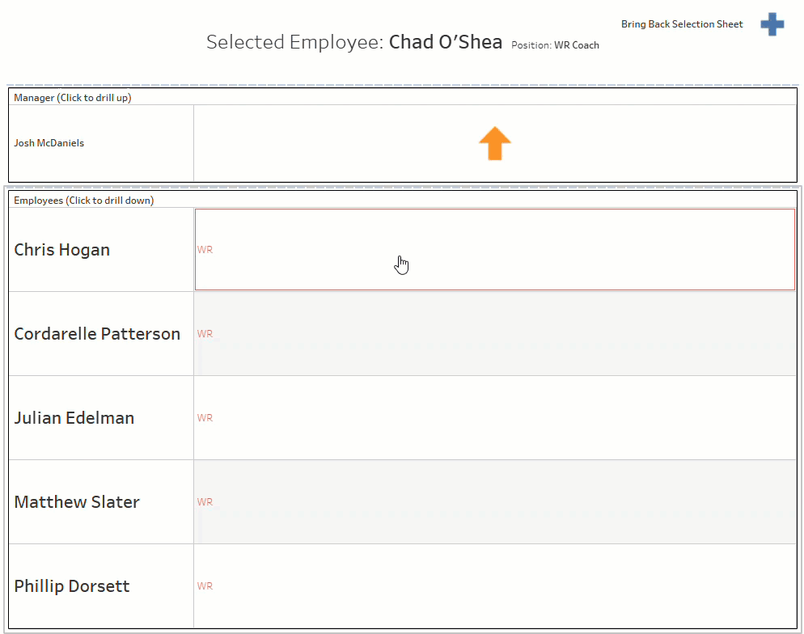Click the WR position mark for Julian Edelman
The height and width of the screenshot is (634, 804).
(205, 418)
